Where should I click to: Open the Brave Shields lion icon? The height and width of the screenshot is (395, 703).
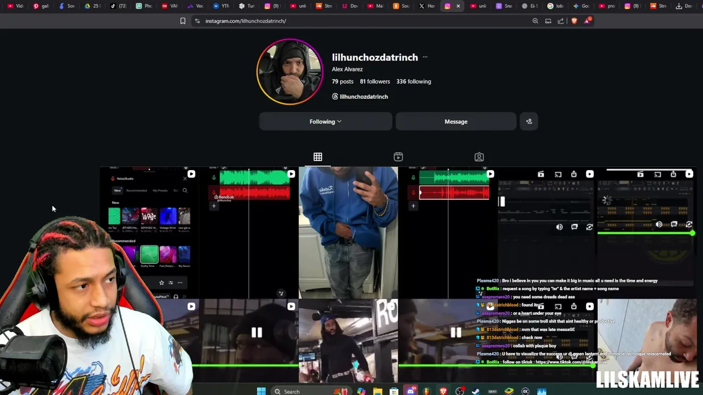coord(574,21)
